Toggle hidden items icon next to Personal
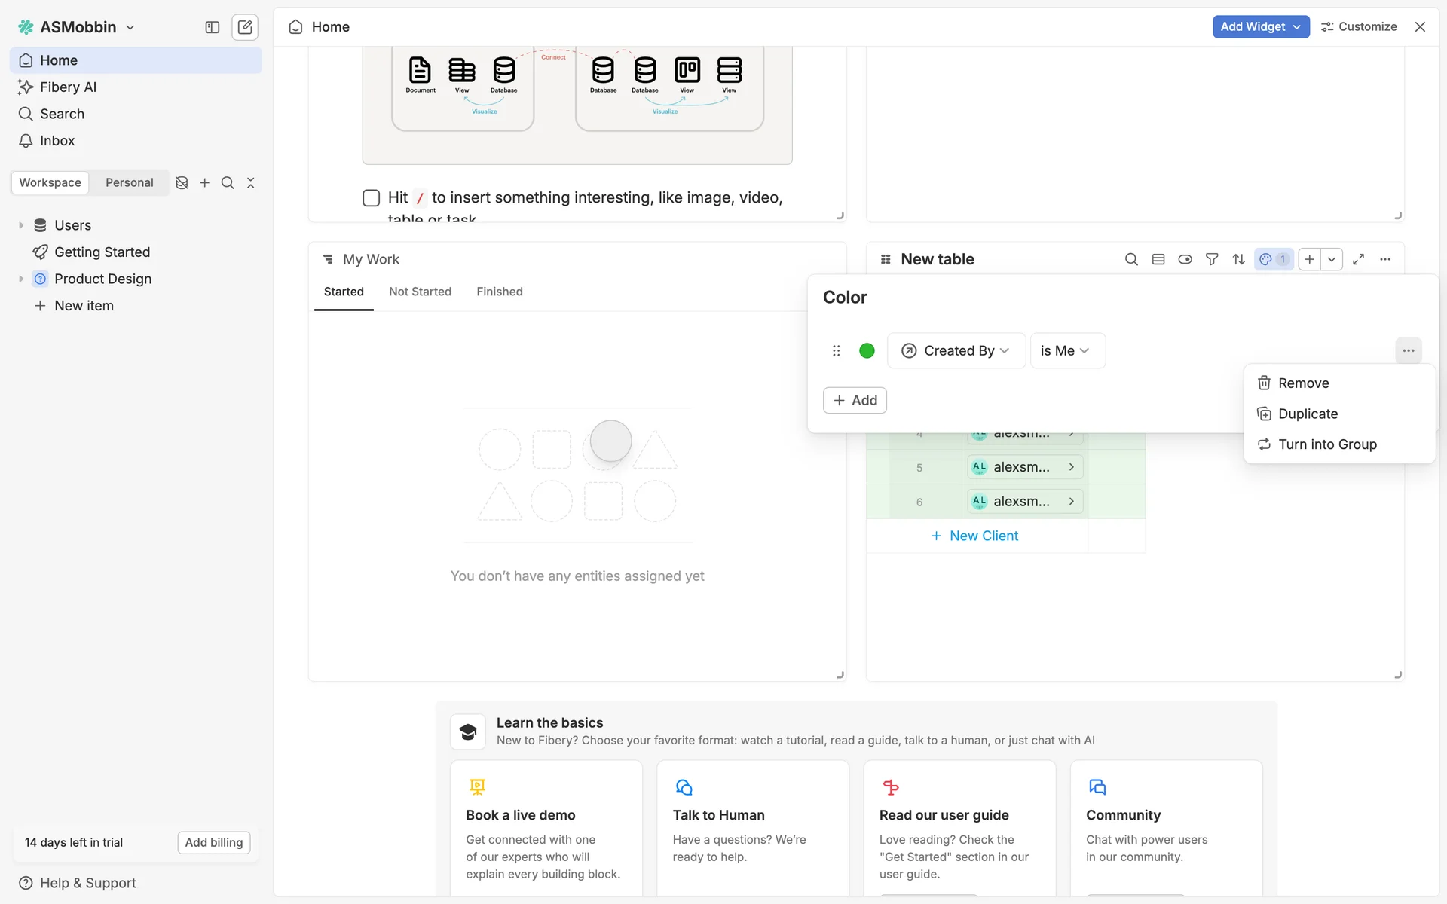The image size is (1447, 904). click(182, 182)
